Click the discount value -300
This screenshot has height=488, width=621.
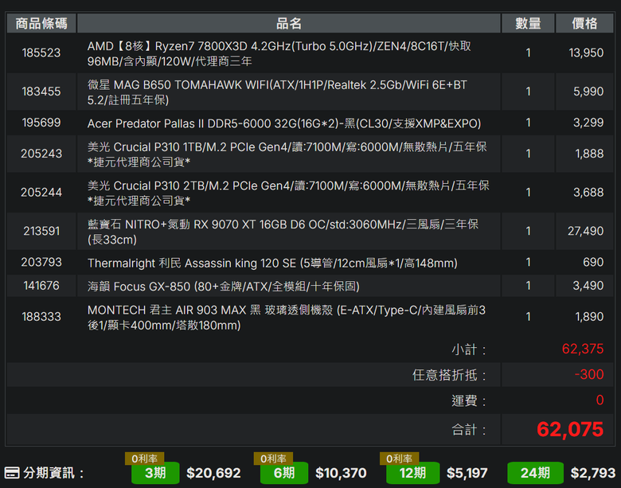[x=589, y=374]
